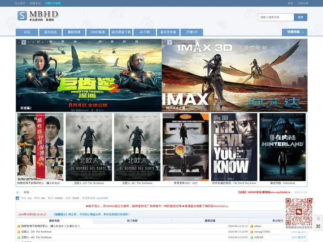323x242 pixels.
Task: Open the 致那些得不到保护的人 poster thumbnail
Action: (40, 147)
